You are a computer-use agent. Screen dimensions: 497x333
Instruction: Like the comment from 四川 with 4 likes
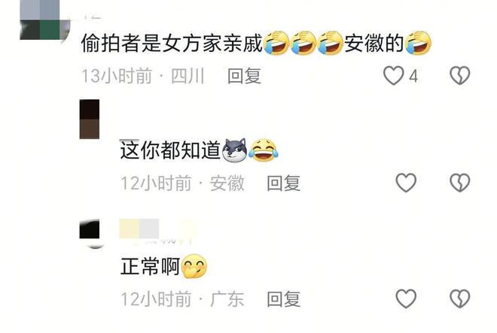pyautogui.click(x=393, y=76)
